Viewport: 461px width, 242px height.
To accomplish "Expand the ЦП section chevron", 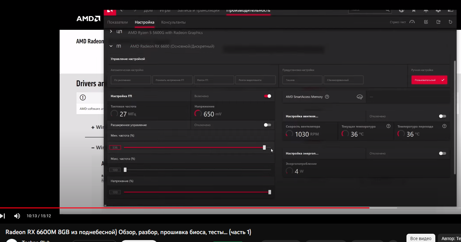I will [x=111, y=31].
